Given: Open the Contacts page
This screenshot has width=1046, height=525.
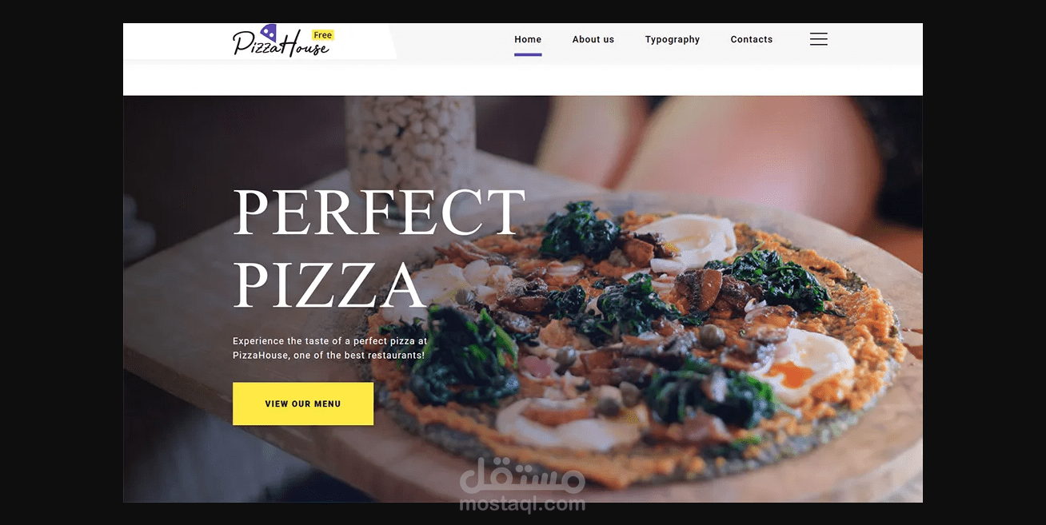Looking at the screenshot, I should click(x=752, y=39).
